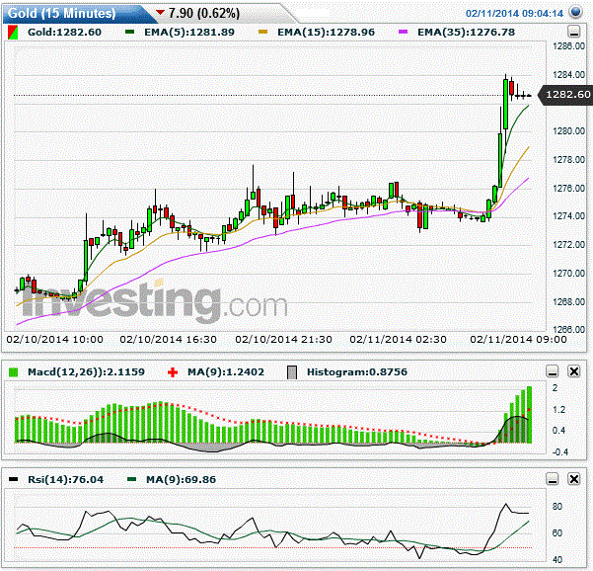Click the 02/10/2014 10:00 time axis label
The image size is (593, 571).
tap(55, 339)
